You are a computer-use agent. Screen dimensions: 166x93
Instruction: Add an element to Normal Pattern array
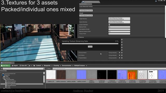[120, 53]
